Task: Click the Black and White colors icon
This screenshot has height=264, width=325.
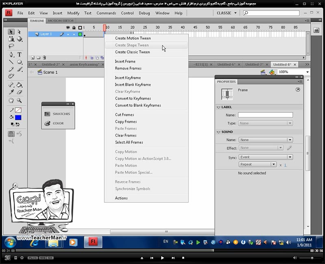Action: click(13, 124)
